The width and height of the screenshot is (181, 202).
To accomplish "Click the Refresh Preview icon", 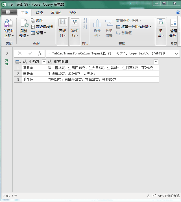I will pyautogui.click(x=25, y=23).
